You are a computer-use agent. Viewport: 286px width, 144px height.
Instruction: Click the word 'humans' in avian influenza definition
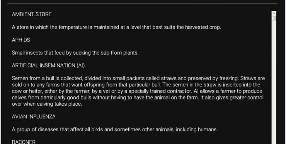point(208,130)
